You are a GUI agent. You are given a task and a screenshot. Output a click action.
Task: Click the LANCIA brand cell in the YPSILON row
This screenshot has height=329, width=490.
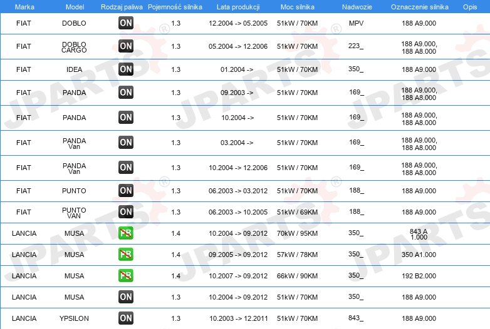click(x=24, y=318)
